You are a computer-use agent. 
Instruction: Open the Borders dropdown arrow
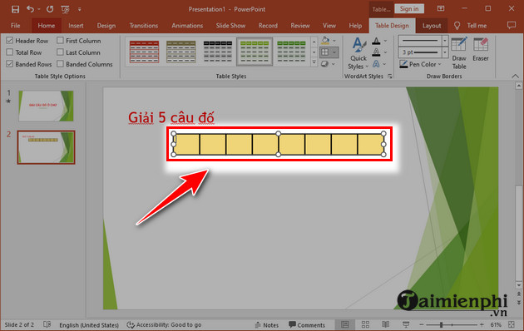(334, 52)
